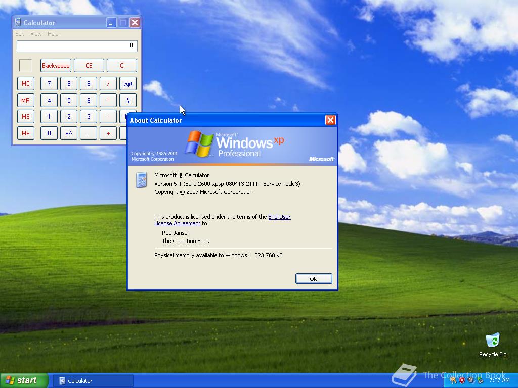Click the "Version 5.1 (Build 2600...)" line
518x388 pixels.
(x=227, y=184)
